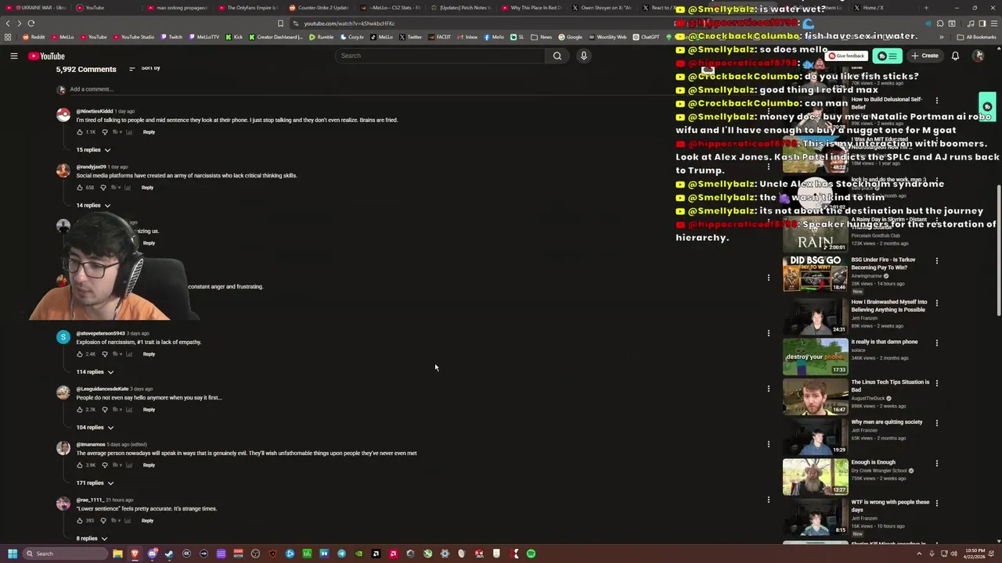Open the Windows Start menu
The width and height of the screenshot is (1002, 563).
(13, 554)
